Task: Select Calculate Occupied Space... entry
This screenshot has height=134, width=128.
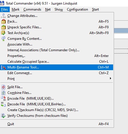Action: point(57,62)
